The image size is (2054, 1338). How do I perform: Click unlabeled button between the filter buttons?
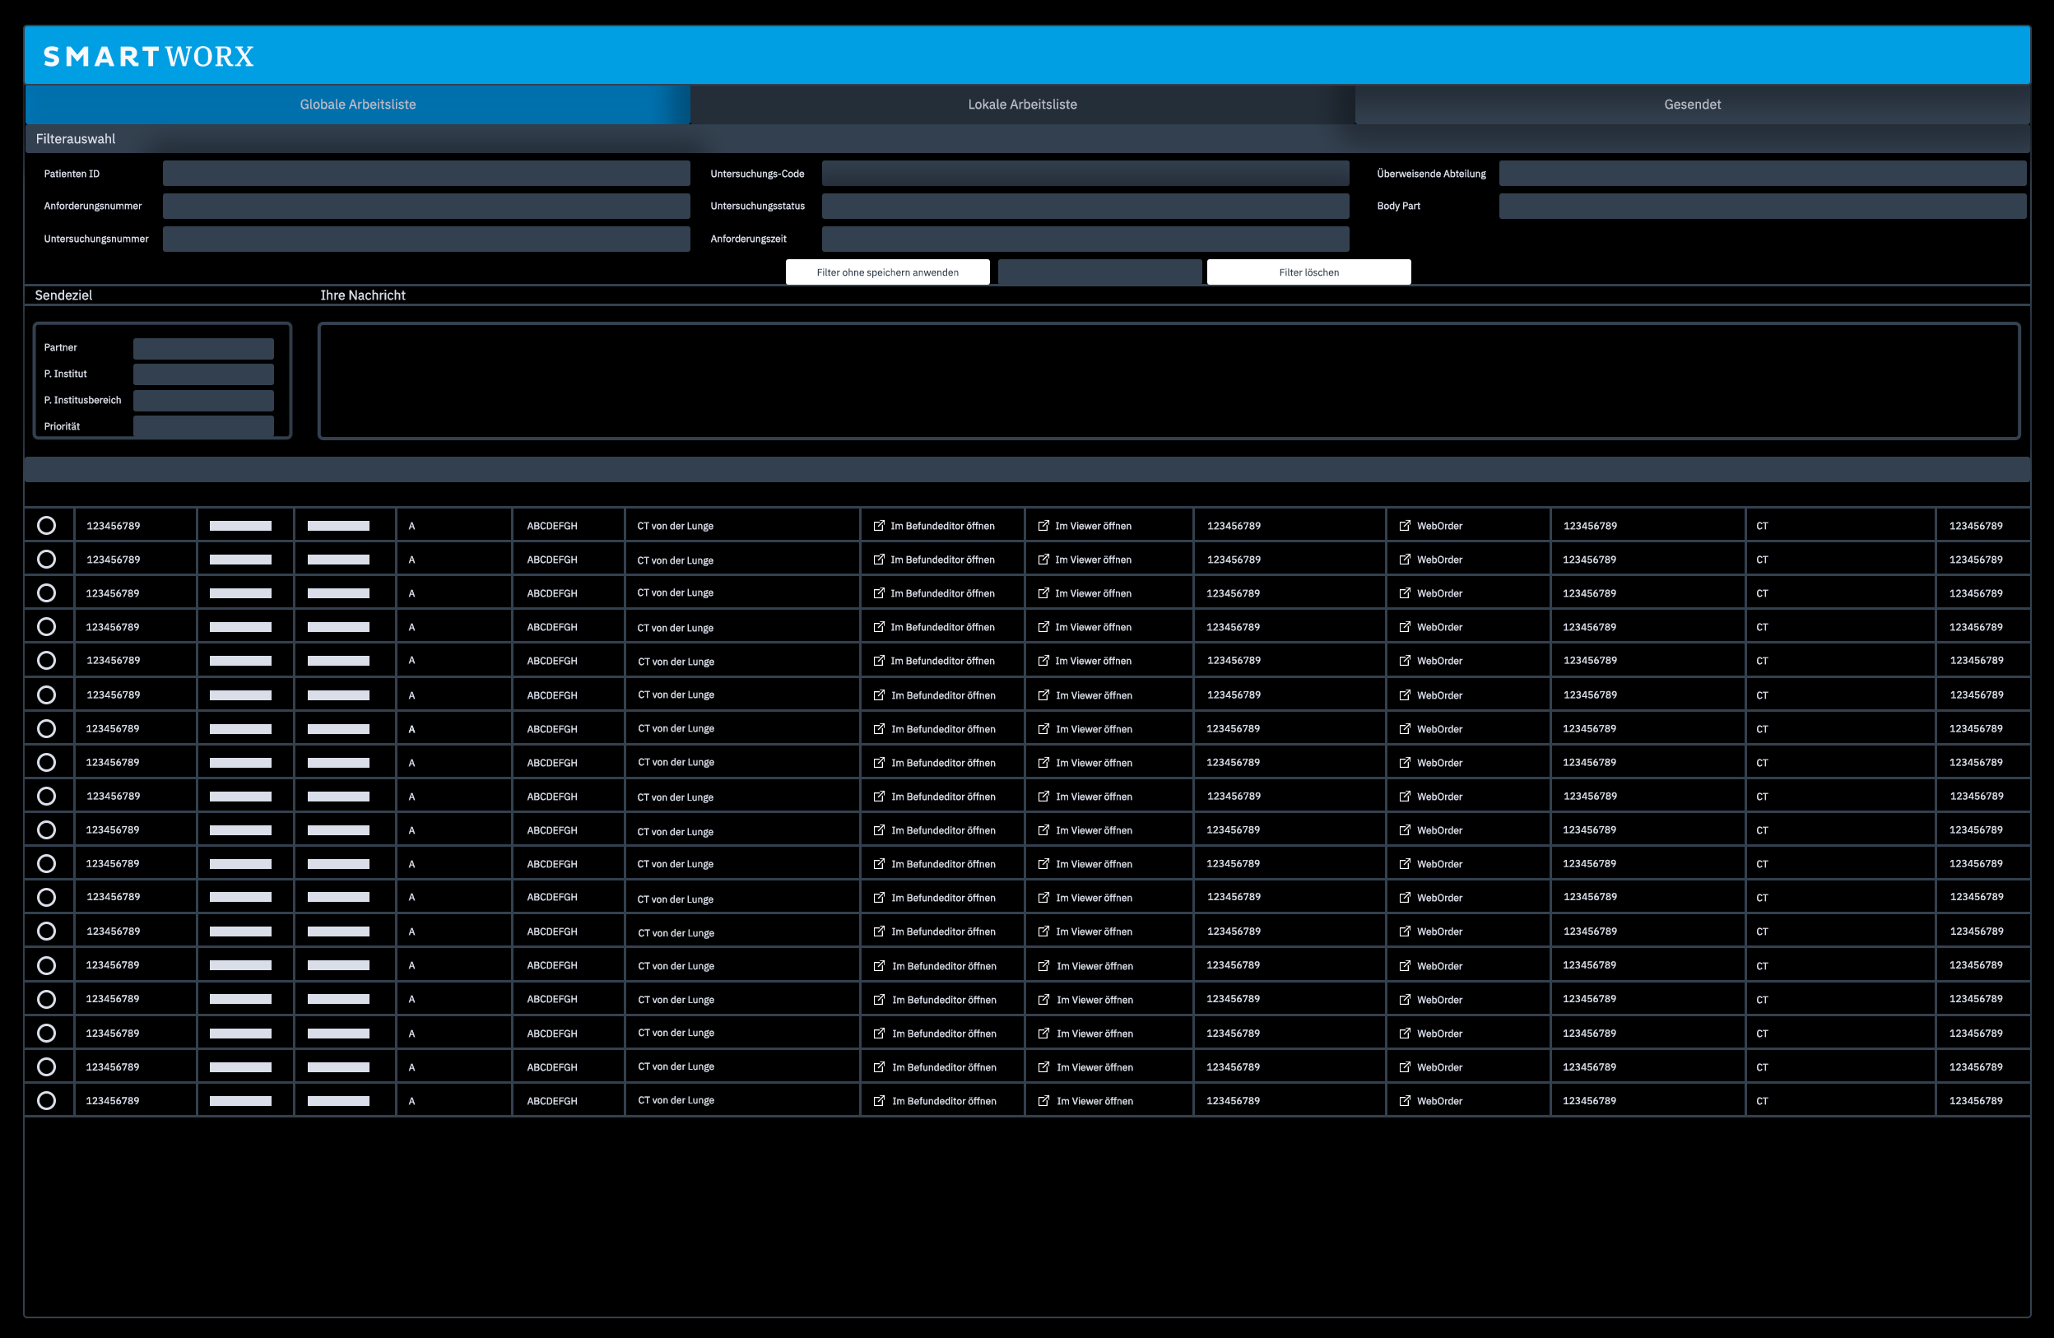pos(1099,272)
